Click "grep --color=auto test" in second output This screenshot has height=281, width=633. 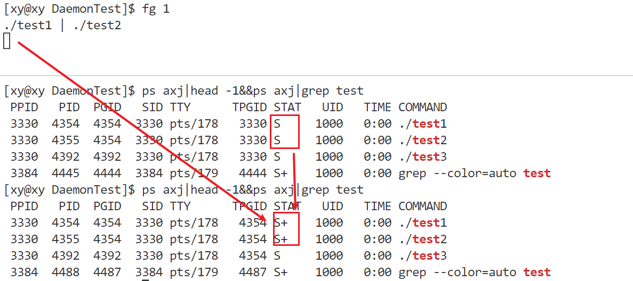coord(475,272)
